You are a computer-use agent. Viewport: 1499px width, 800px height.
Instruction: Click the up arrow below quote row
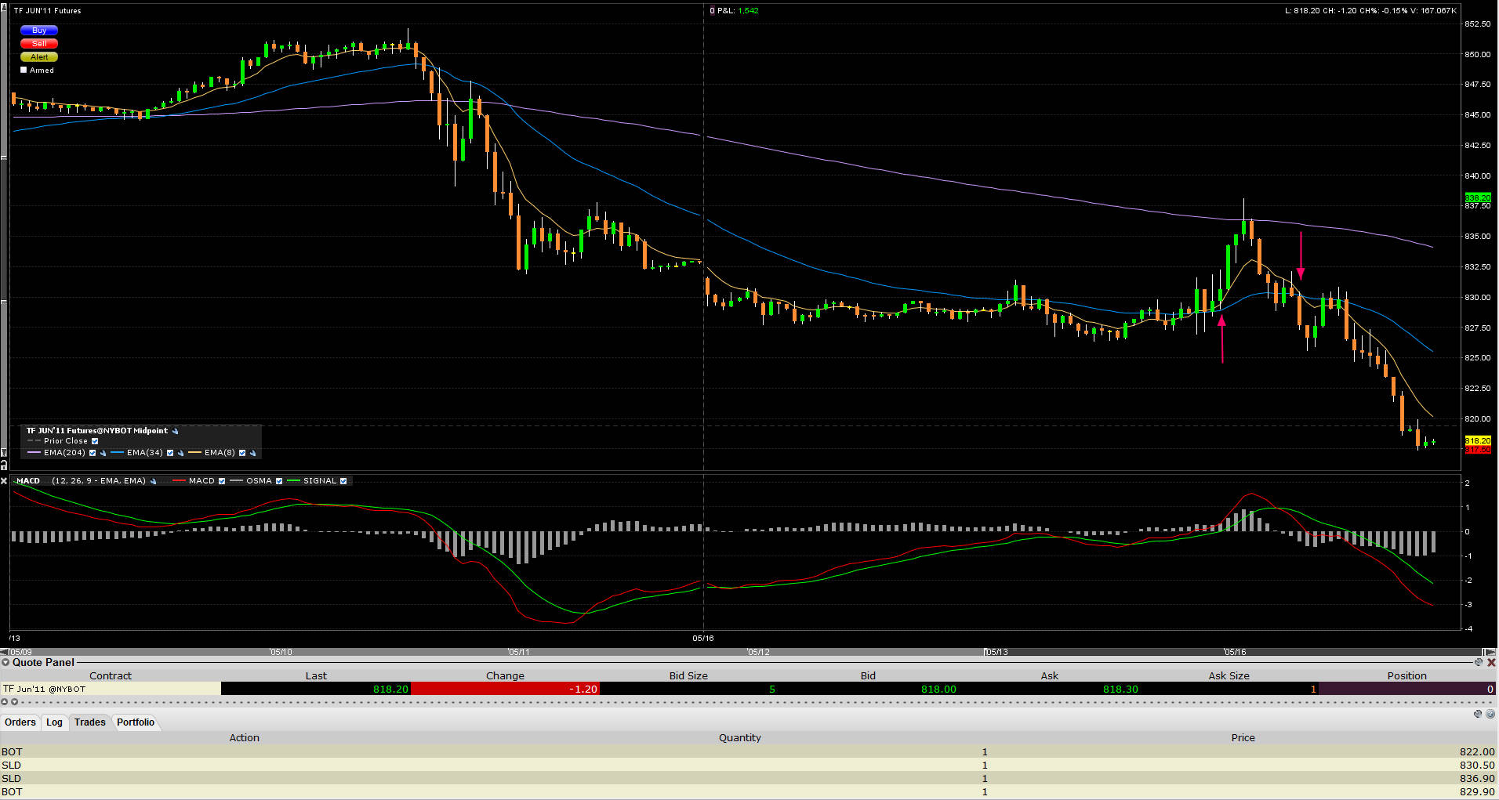[x=5, y=701]
